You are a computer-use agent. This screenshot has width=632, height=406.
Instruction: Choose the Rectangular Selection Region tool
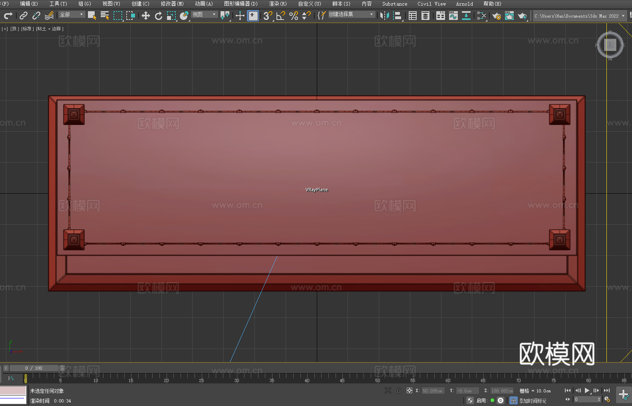pos(118,16)
